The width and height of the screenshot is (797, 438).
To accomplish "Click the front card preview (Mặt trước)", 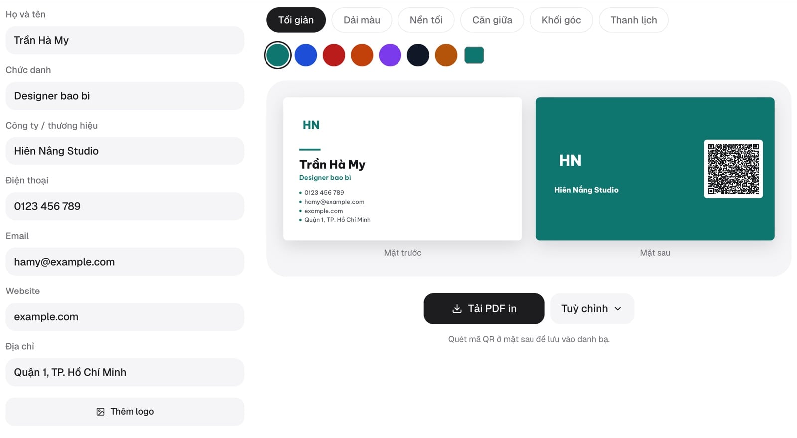I will click(402, 168).
